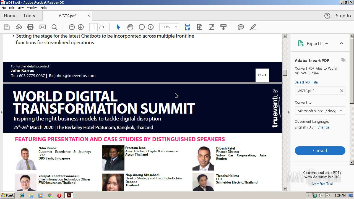The height and width of the screenshot is (199, 354).
Task: Open the File menu
Action: coord(4,8)
